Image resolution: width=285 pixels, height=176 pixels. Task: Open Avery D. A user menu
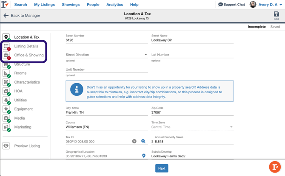coord(266,5)
